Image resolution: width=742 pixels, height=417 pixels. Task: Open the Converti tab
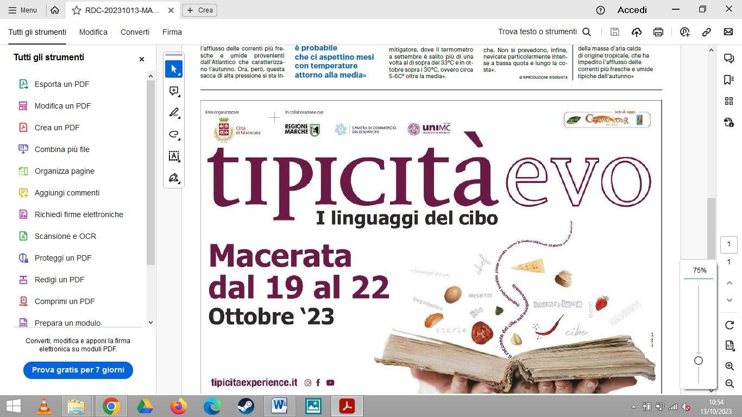pos(135,32)
